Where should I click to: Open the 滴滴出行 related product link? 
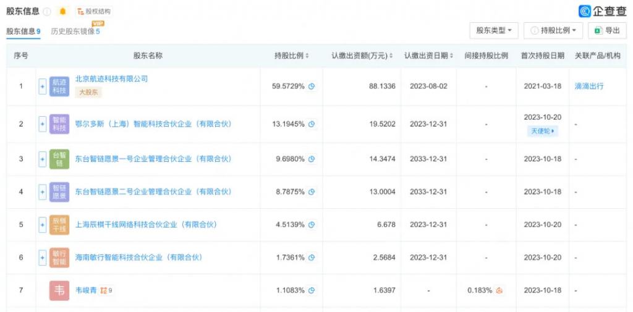(x=588, y=86)
